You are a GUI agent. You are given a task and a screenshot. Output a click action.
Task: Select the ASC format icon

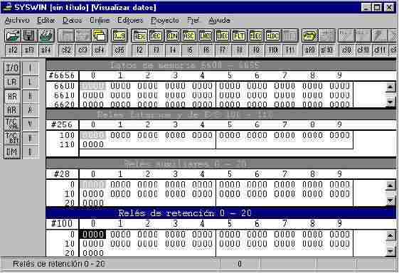coord(188,36)
